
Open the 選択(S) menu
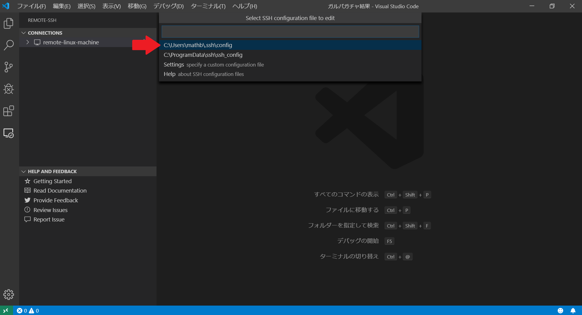click(x=86, y=6)
